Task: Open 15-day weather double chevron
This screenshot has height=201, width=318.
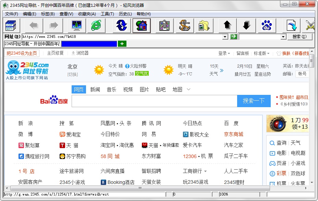Action: pos(222,70)
